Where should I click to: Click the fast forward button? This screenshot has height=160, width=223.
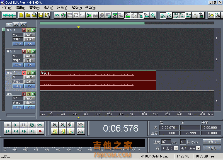click(x=24, y=131)
